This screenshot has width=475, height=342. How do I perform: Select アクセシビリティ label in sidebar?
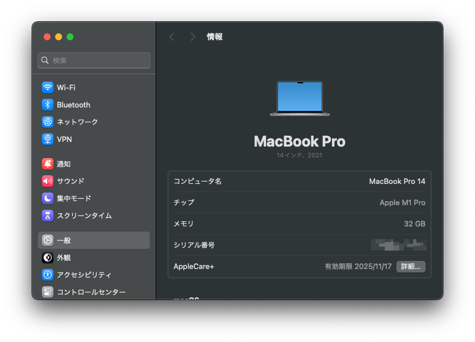(84, 275)
